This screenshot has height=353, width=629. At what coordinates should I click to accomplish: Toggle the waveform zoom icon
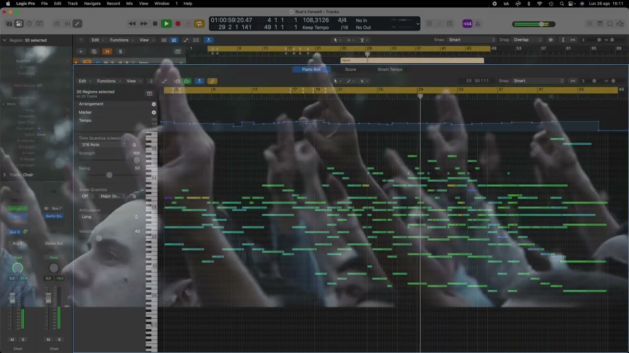[551, 40]
